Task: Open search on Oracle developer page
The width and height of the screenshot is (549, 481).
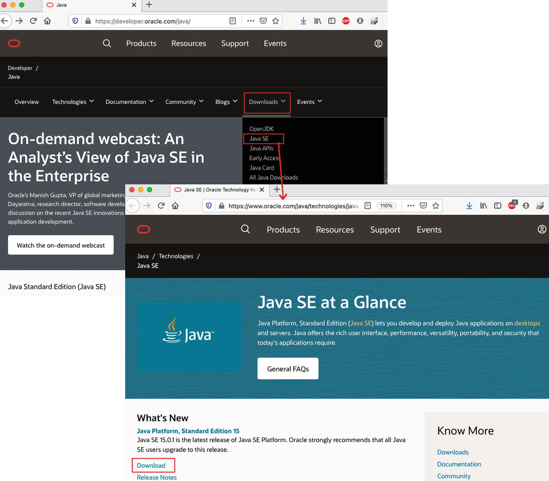Action: [107, 43]
